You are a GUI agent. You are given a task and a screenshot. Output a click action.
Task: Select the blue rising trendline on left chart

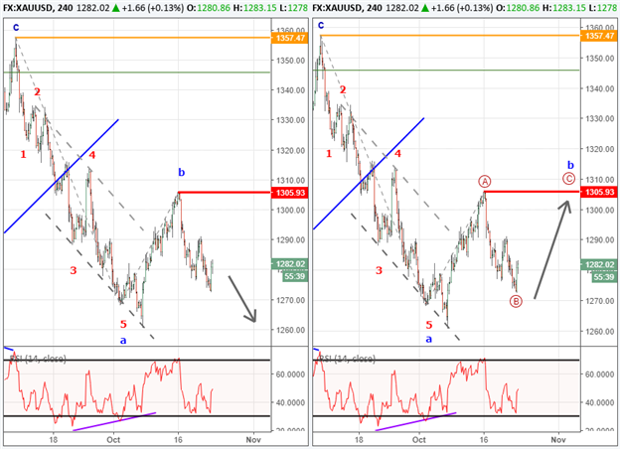click(62, 176)
